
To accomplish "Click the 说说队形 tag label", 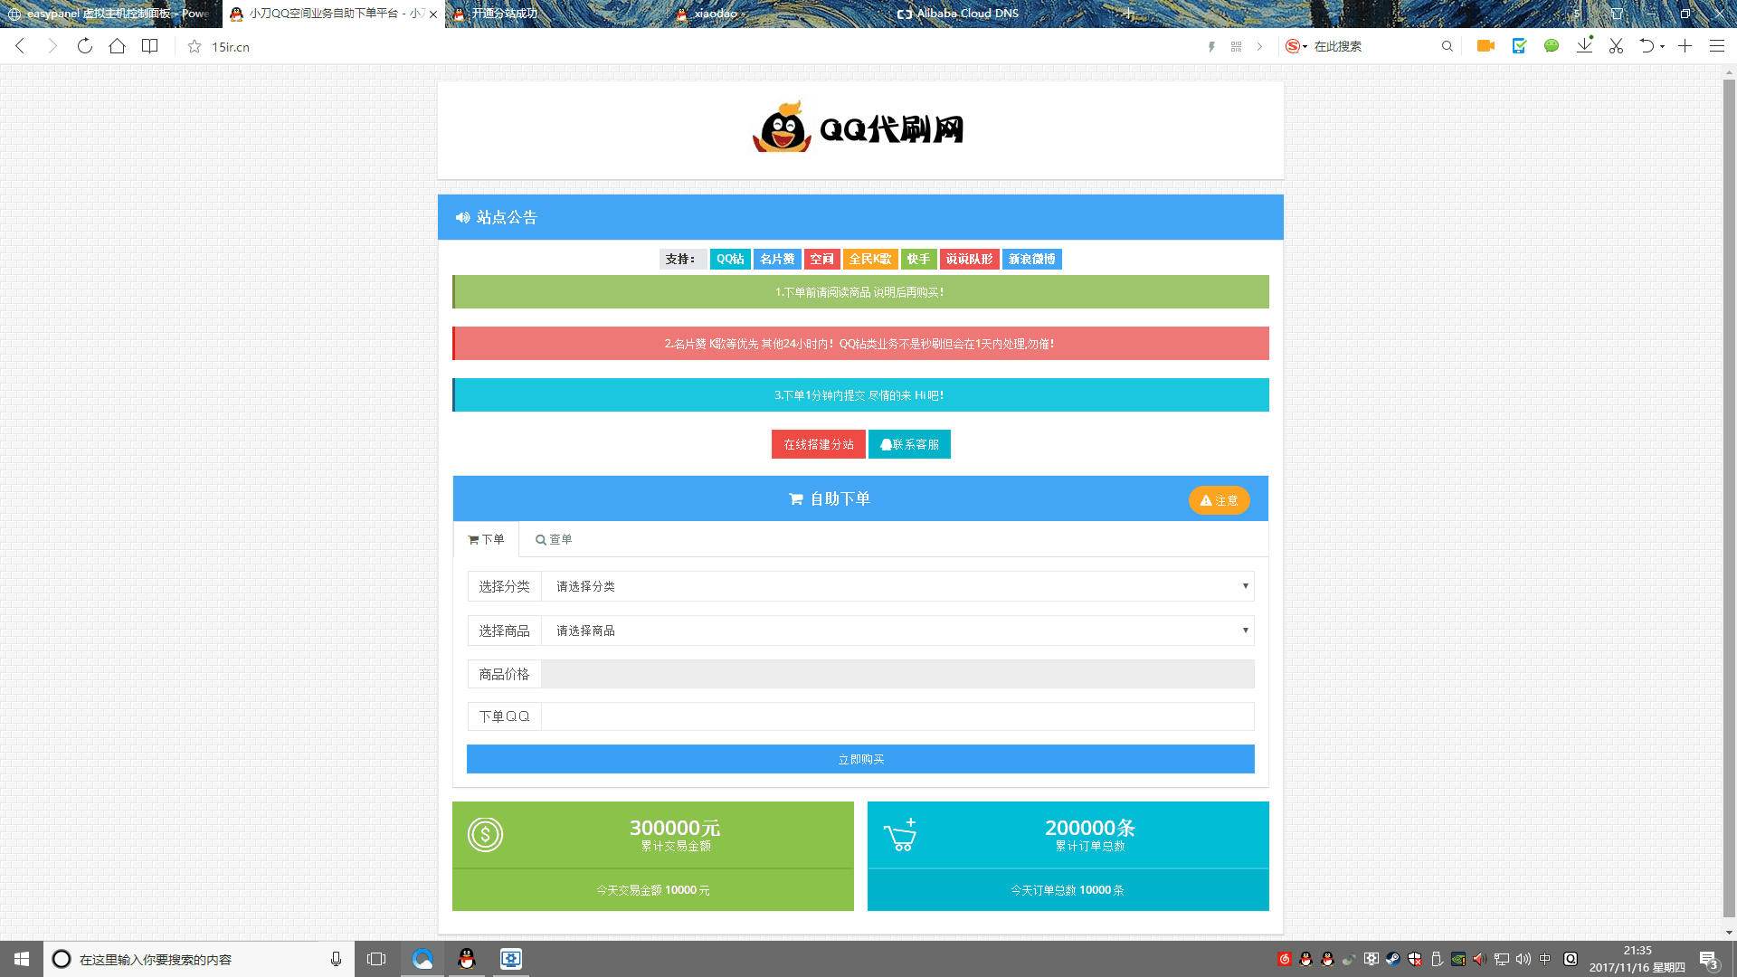I will [969, 259].
